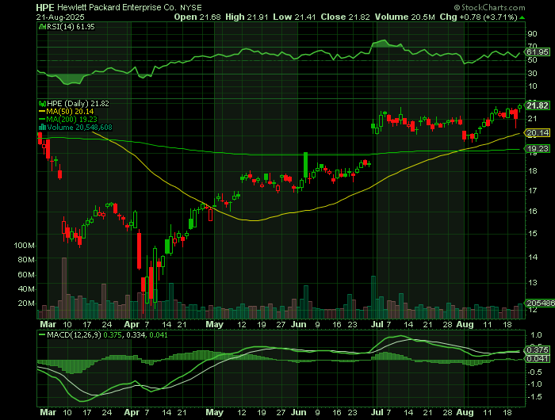
Task: Click 'May' on the date axis under MACD
Action: tap(215, 413)
